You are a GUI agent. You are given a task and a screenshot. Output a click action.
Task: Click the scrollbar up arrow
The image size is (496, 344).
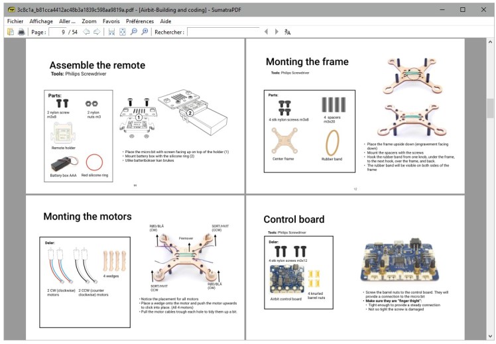tap(490, 42)
